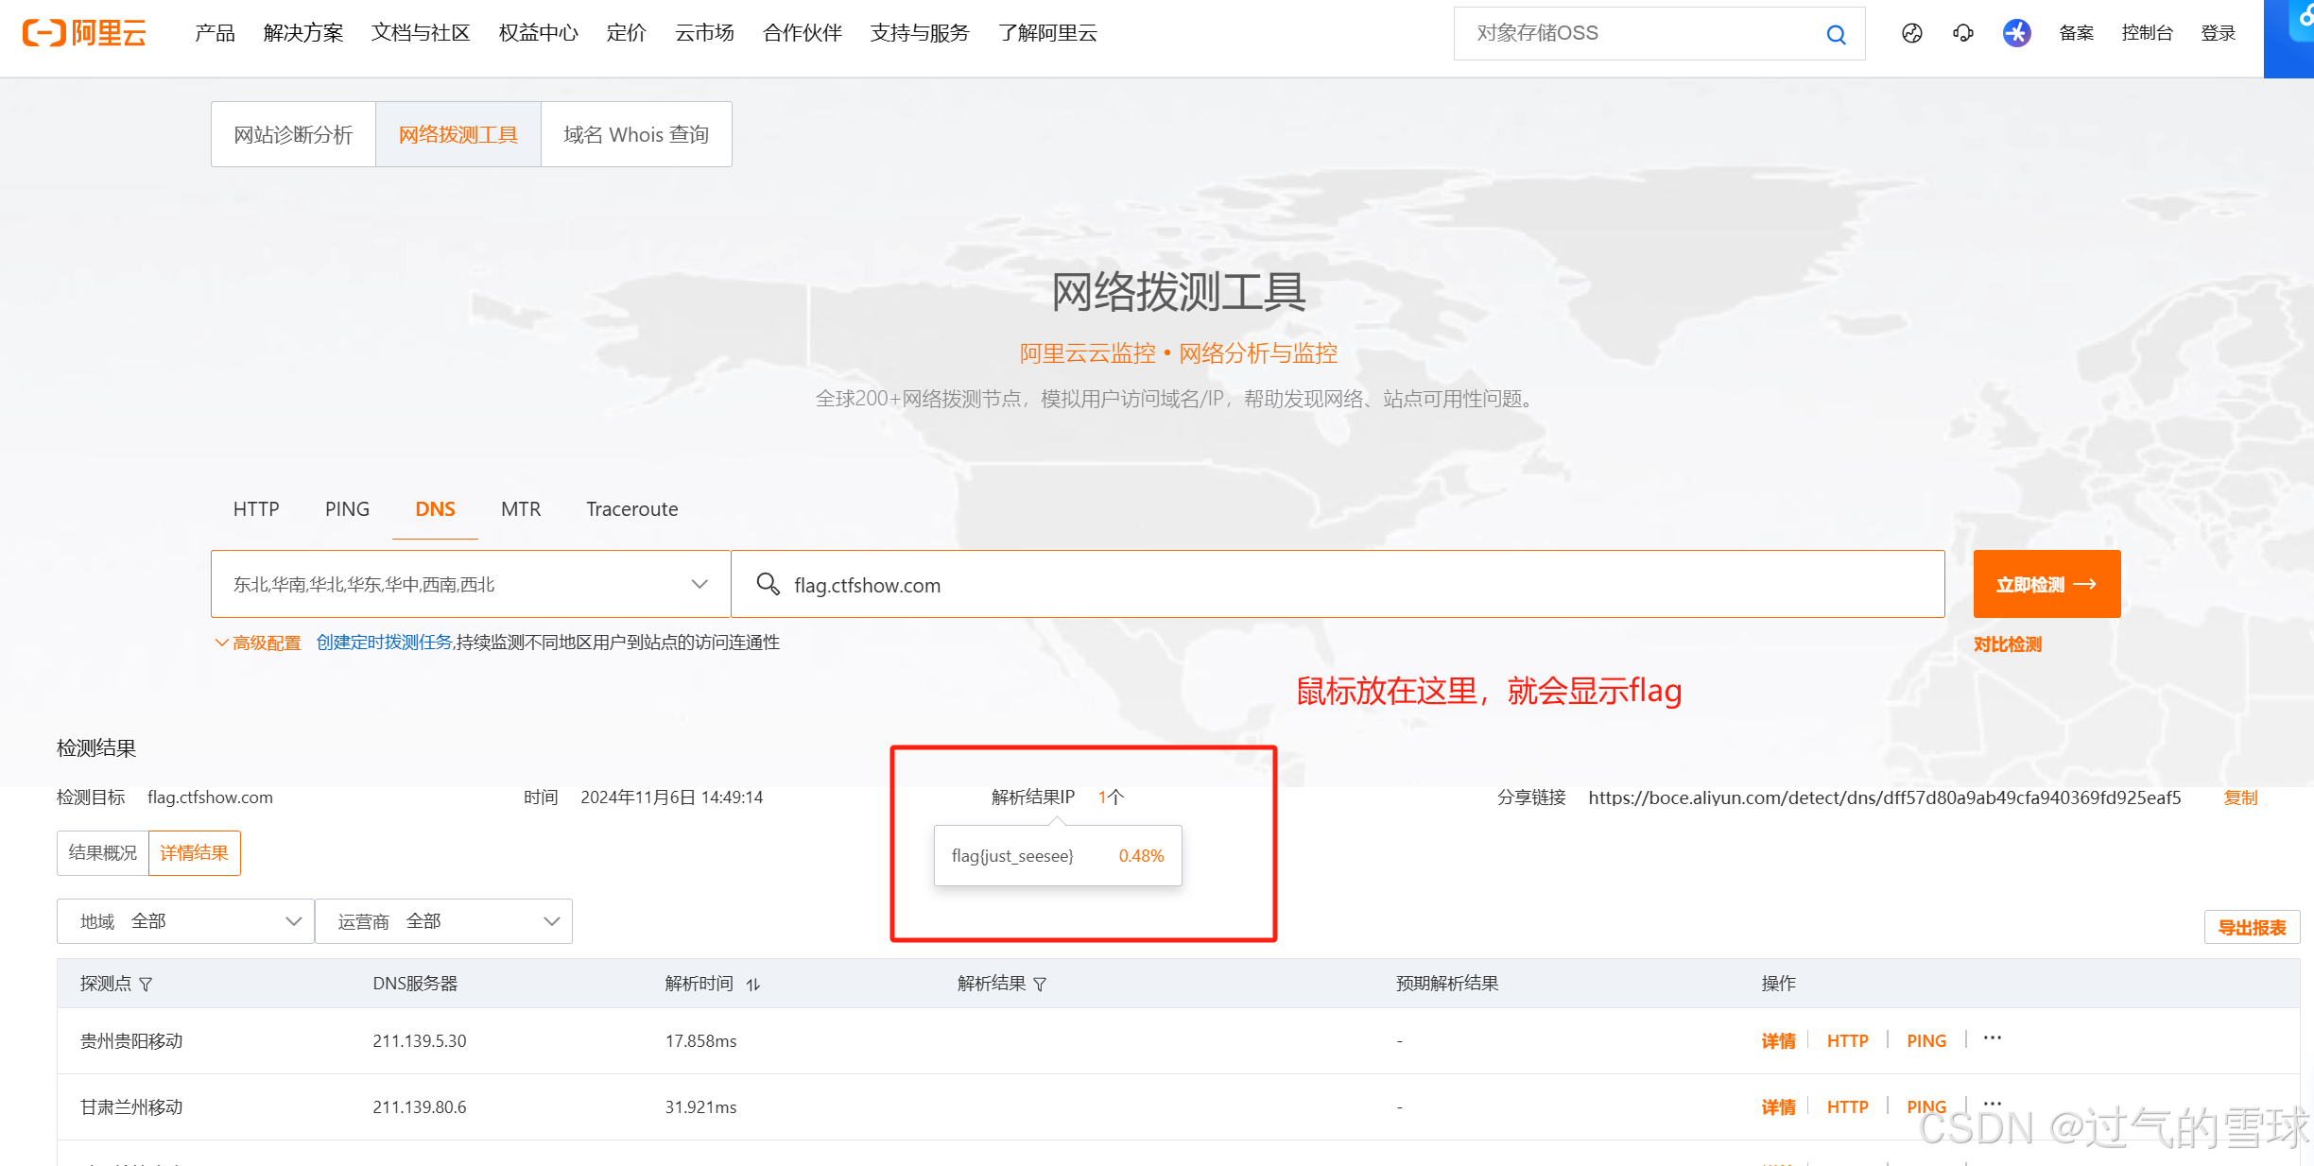Click the Aliyun logo
2314x1166 pixels.
(x=83, y=32)
